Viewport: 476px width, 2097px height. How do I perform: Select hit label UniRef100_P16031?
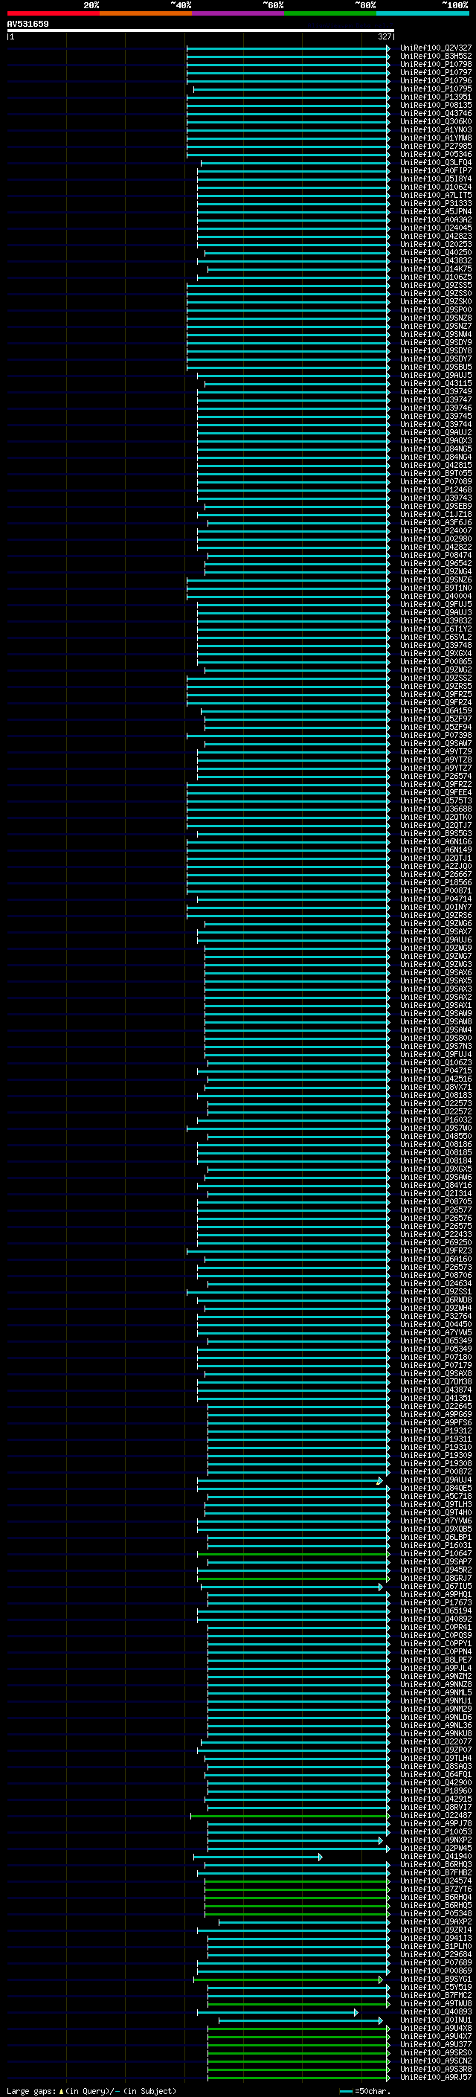(435, 1545)
